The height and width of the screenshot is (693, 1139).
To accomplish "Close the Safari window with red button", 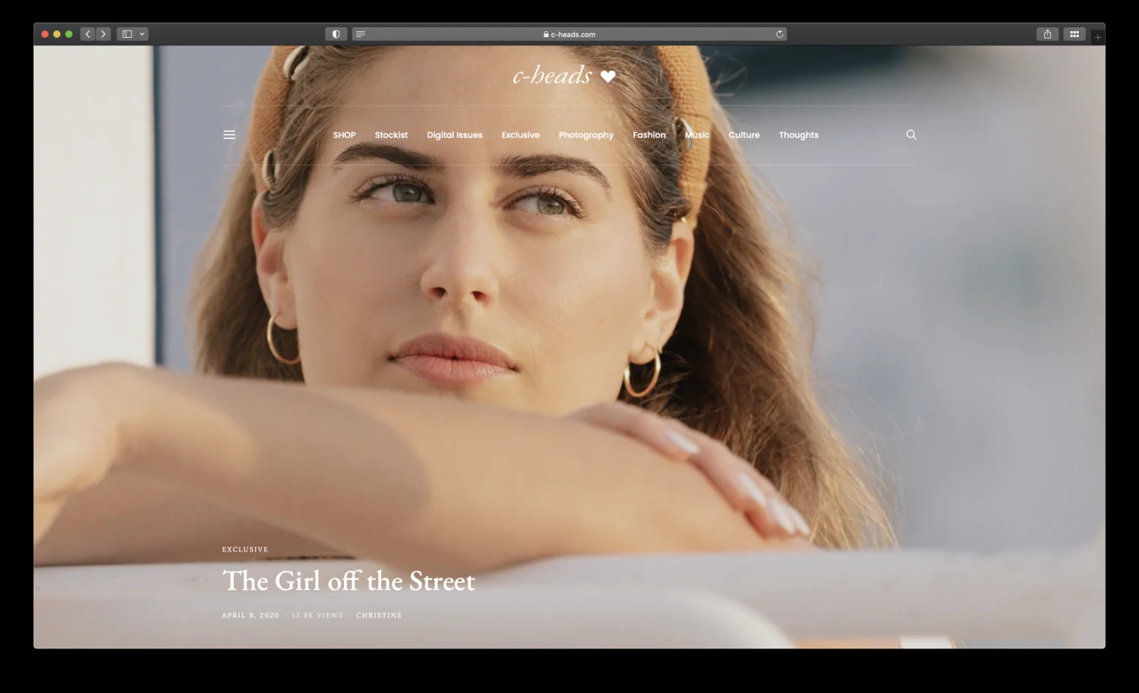I will click(45, 34).
